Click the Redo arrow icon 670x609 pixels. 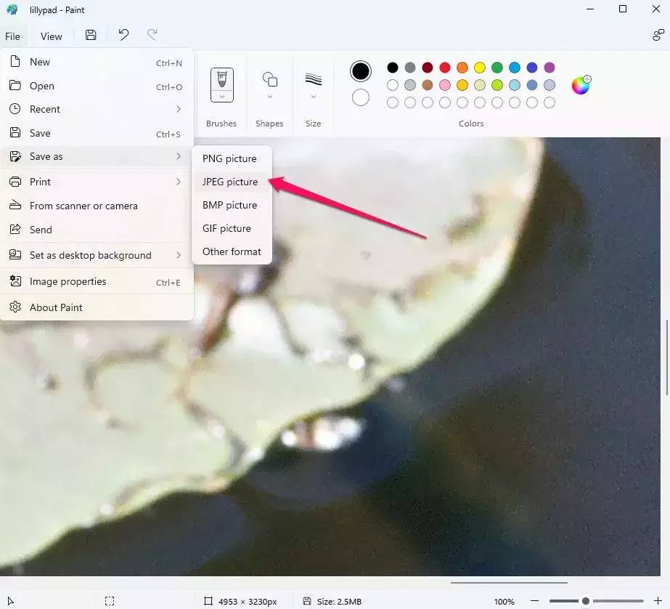pyautogui.click(x=152, y=36)
